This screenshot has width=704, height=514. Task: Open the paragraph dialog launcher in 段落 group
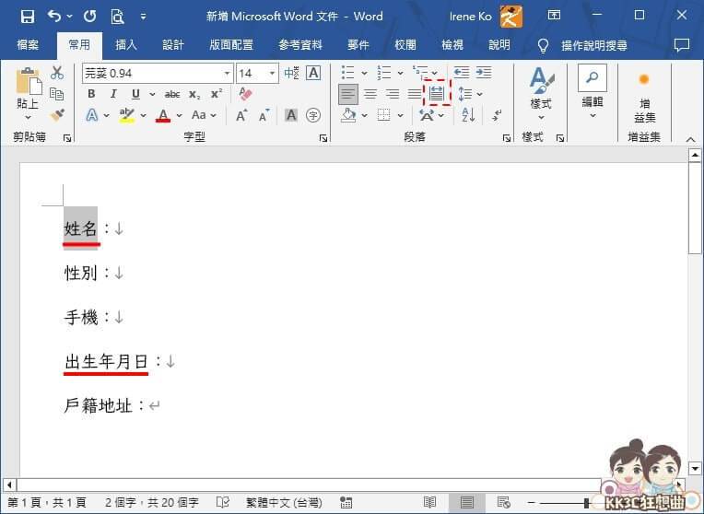click(507, 138)
